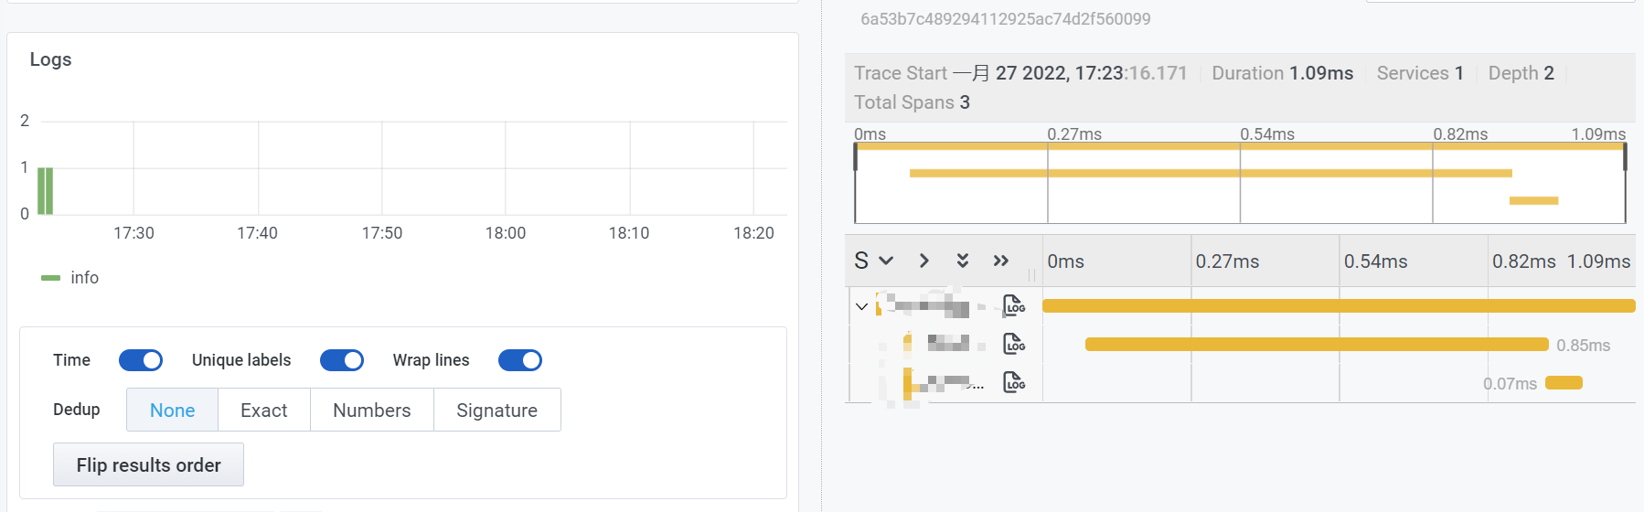Viewport: 1644px width, 512px height.
Task: Turn off the Unique labels switch
Action: 341,360
